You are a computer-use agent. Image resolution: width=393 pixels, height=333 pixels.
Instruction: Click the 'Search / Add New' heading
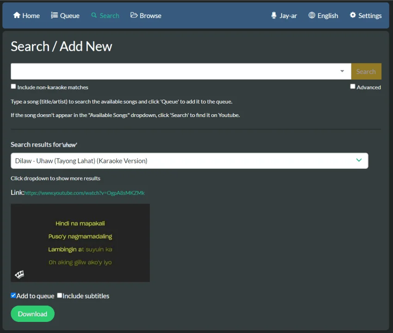click(x=61, y=46)
